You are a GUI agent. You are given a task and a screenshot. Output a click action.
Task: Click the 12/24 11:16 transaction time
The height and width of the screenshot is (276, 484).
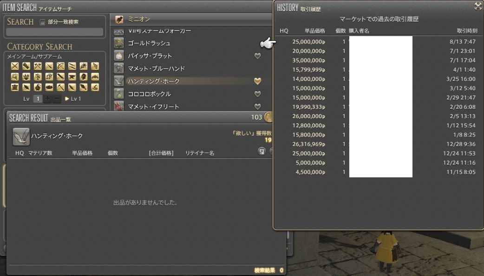point(459,163)
